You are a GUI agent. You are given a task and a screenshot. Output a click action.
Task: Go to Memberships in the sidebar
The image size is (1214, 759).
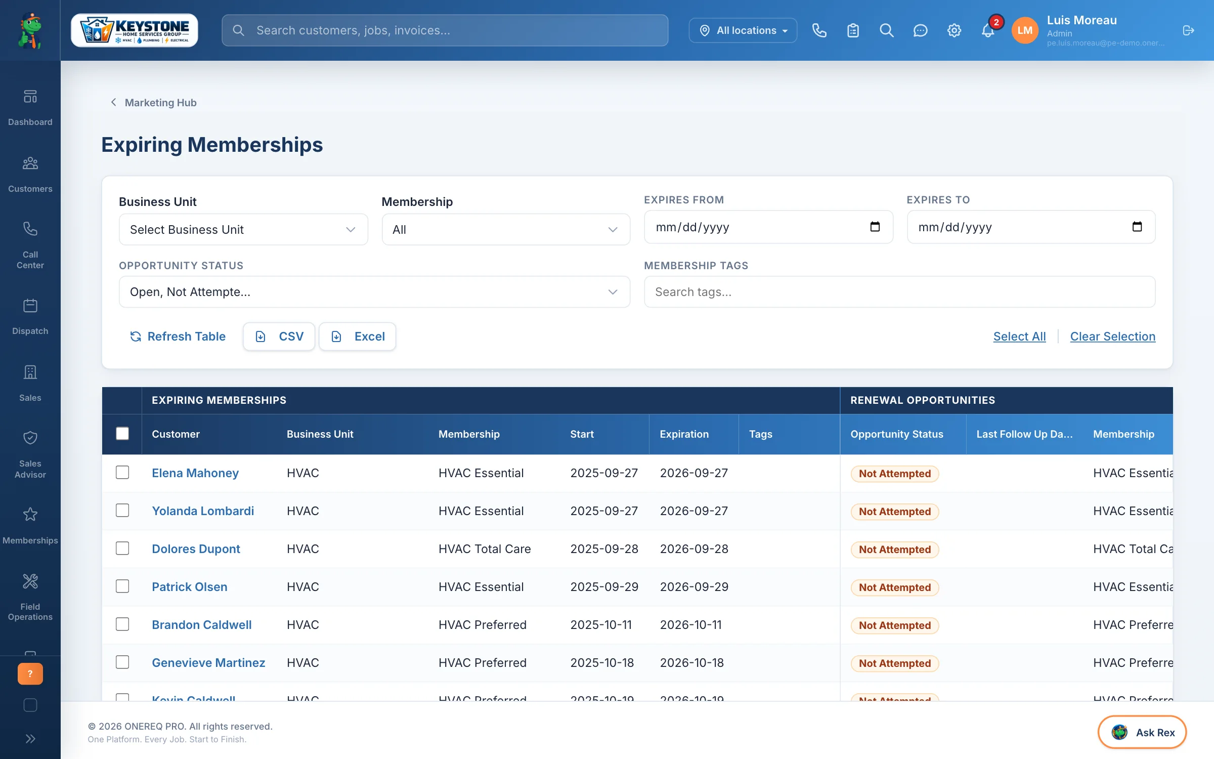[x=30, y=526]
